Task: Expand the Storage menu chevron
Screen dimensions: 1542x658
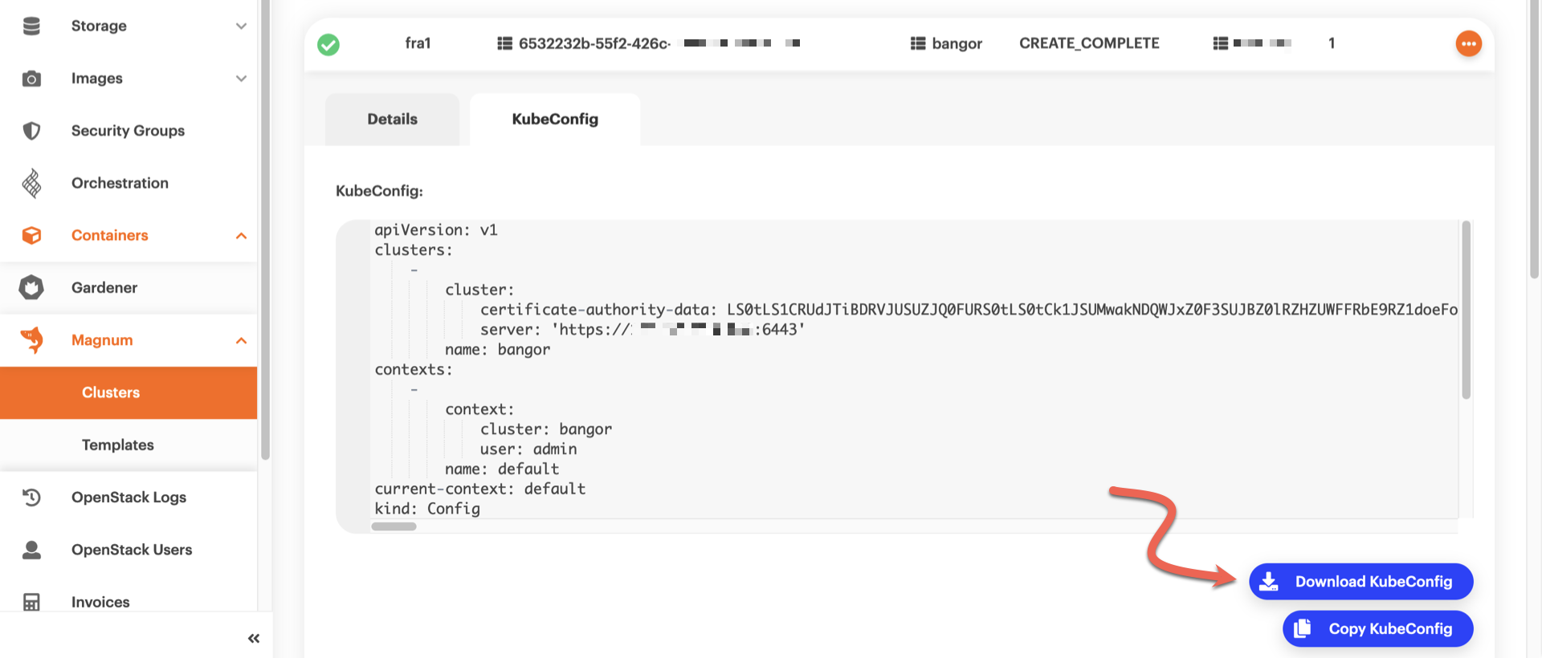Action: pyautogui.click(x=241, y=26)
